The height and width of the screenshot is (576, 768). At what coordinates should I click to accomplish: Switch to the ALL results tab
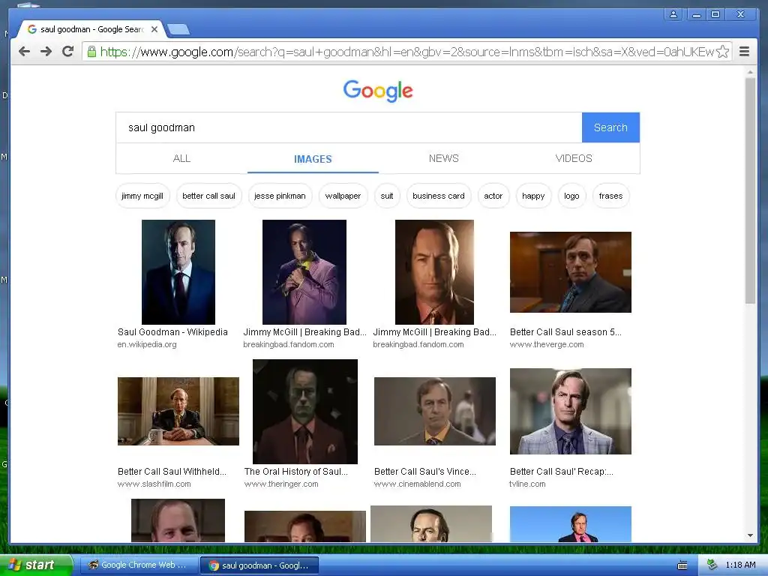(x=181, y=158)
